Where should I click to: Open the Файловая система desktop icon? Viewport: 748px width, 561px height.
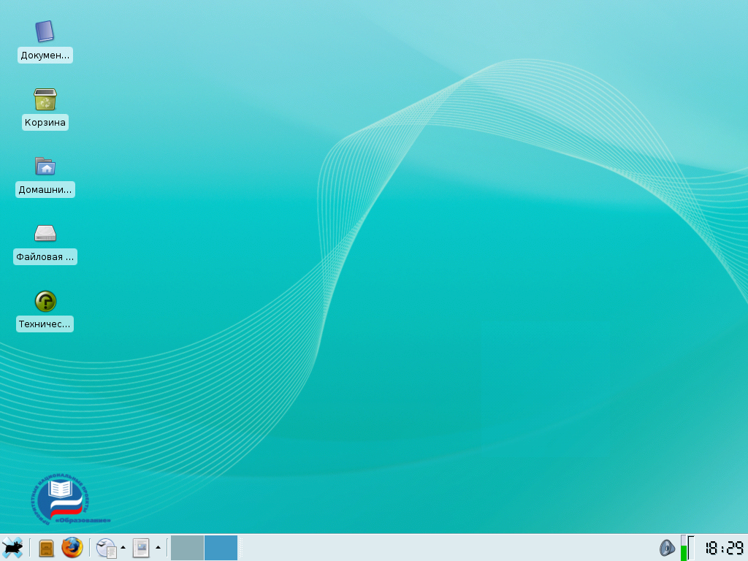click(45, 232)
